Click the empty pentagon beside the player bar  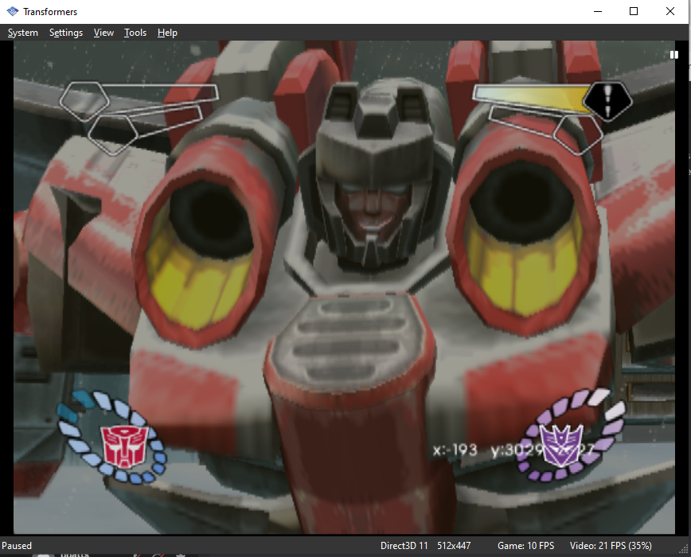84,101
